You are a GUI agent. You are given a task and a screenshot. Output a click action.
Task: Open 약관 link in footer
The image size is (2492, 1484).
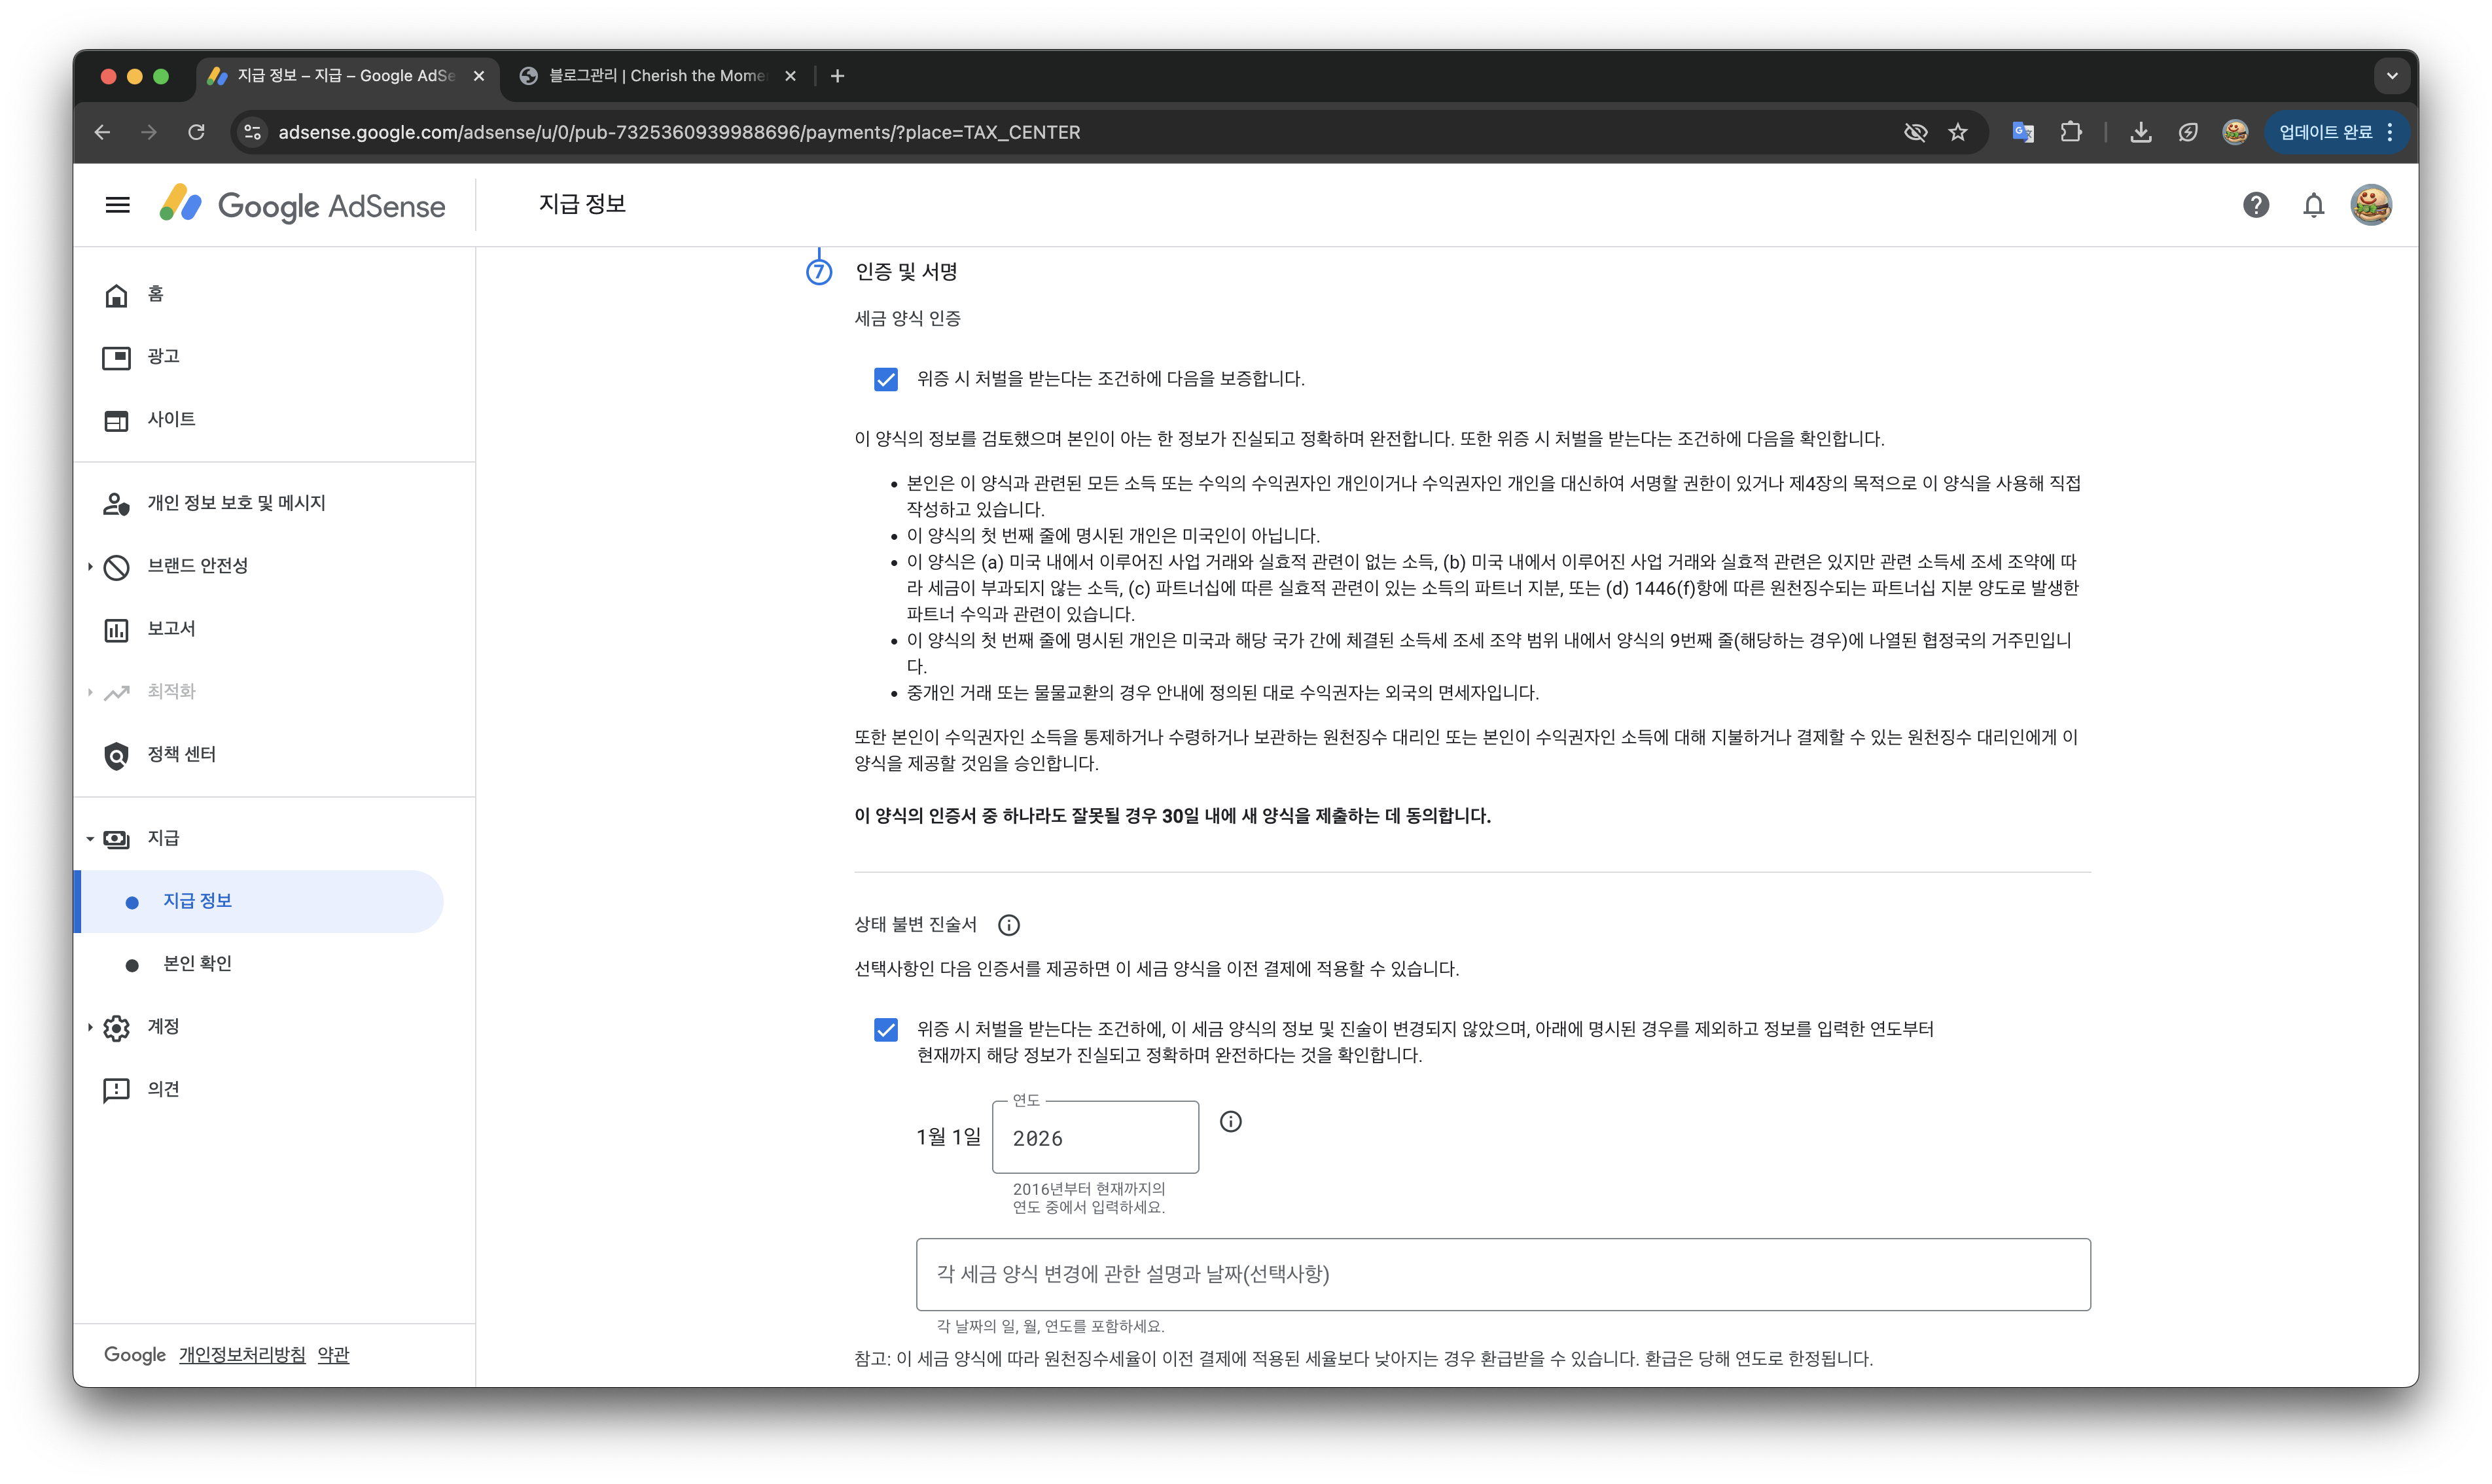coord(333,1356)
